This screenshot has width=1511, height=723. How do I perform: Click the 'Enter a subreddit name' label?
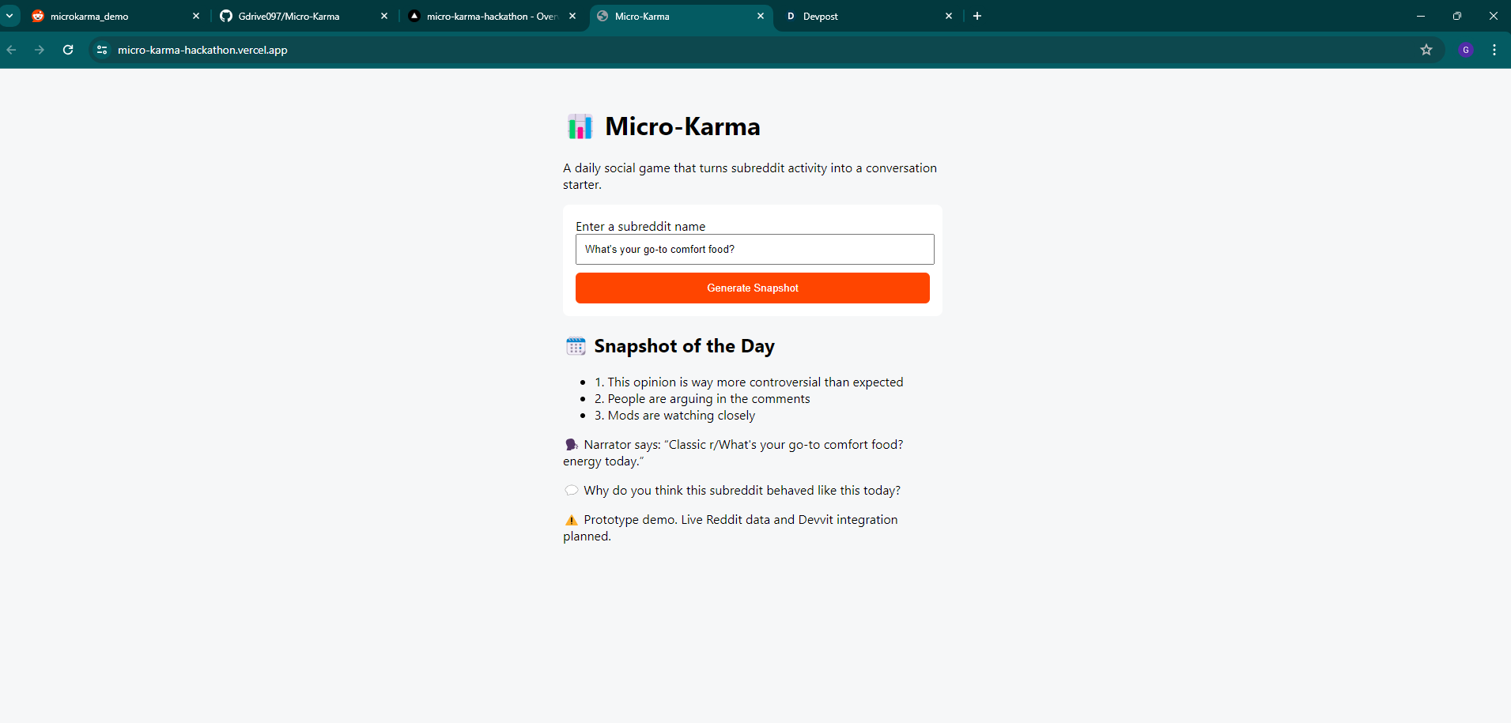pyautogui.click(x=640, y=227)
